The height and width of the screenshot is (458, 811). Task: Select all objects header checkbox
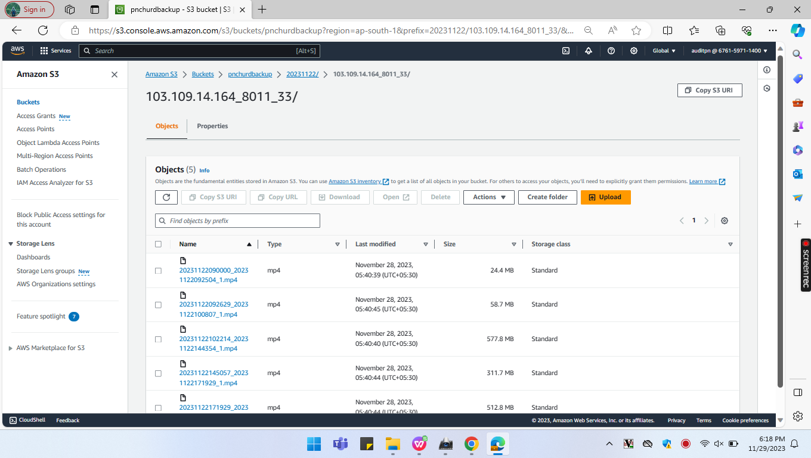tap(158, 244)
